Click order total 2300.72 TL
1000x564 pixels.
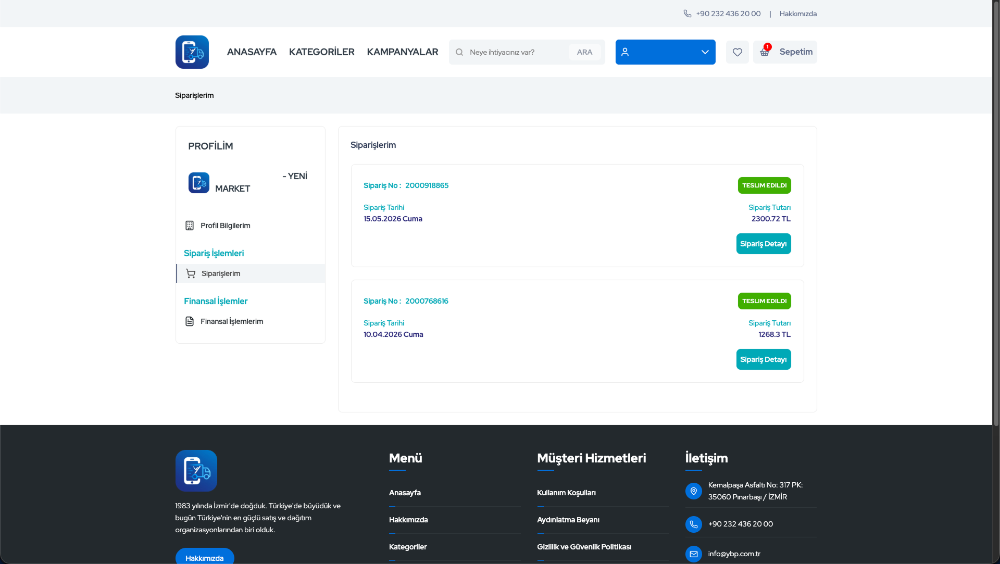pos(771,219)
